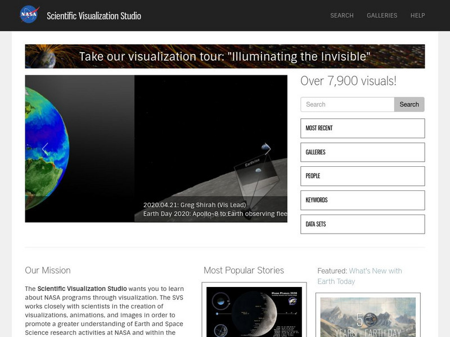
Task: Focus the Search text field
Action: pyautogui.click(x=347, y=104)
